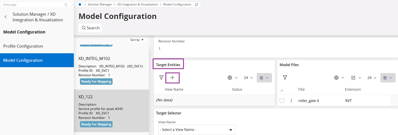Toggle select-all checkmark in Model Files header

(282, 90)
